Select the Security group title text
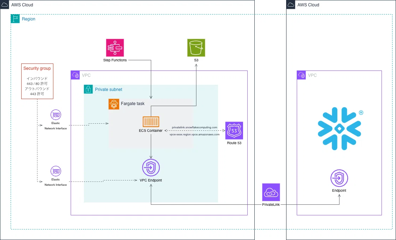Screen dimensions: 396x240 pyautogui.click(x=37, y=68)
